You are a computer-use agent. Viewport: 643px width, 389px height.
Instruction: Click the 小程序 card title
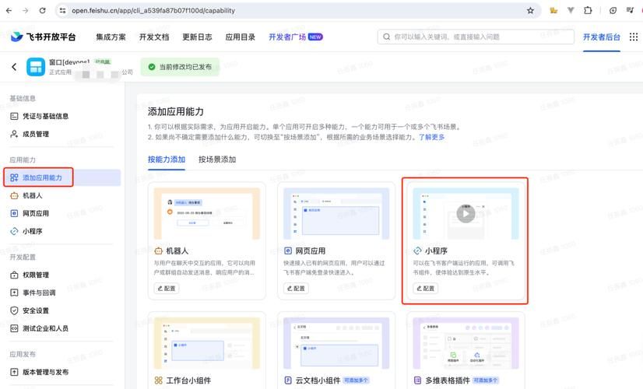pos(436,251)
